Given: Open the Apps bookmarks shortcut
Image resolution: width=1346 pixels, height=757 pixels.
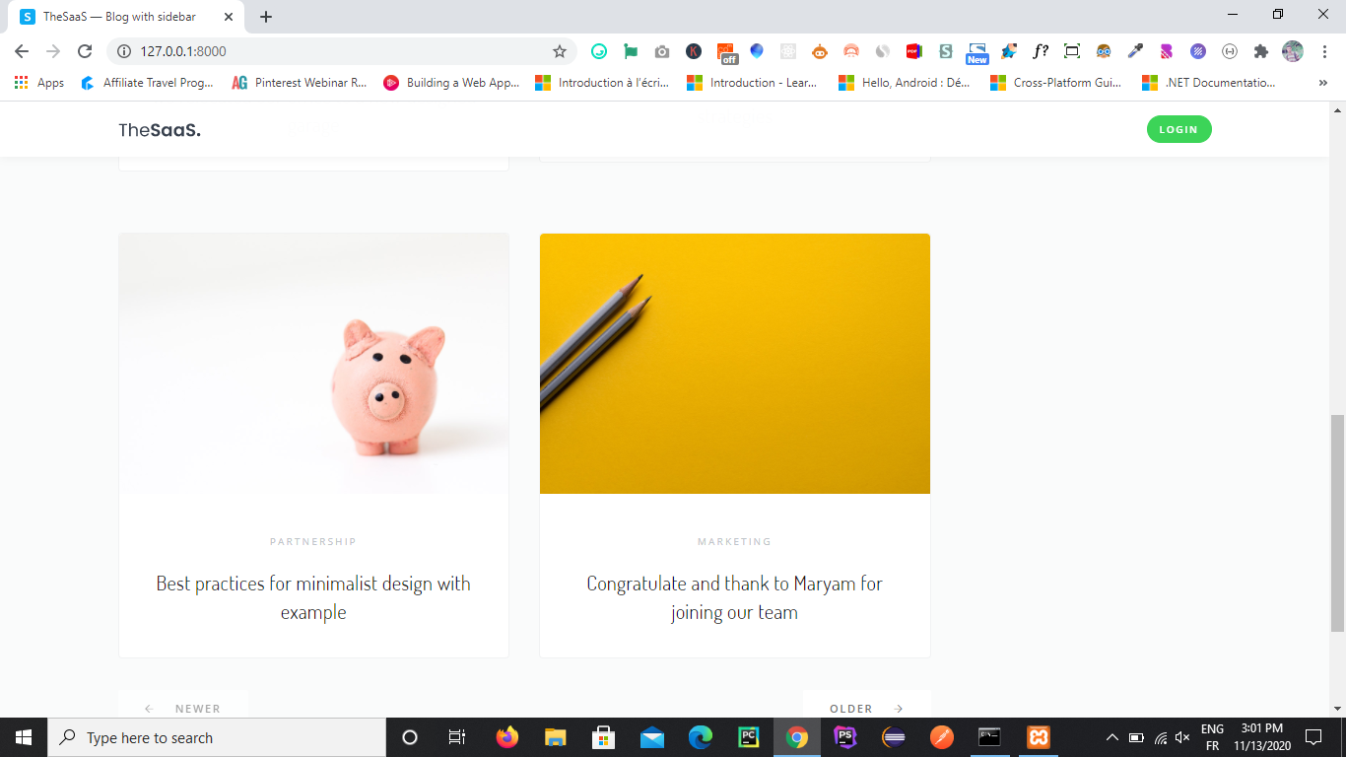Looking at the screenshot, I should click(x=39, y=83).
